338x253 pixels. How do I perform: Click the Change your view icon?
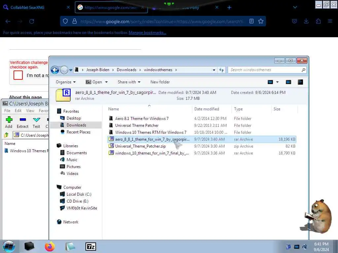(x=270, y=82)
